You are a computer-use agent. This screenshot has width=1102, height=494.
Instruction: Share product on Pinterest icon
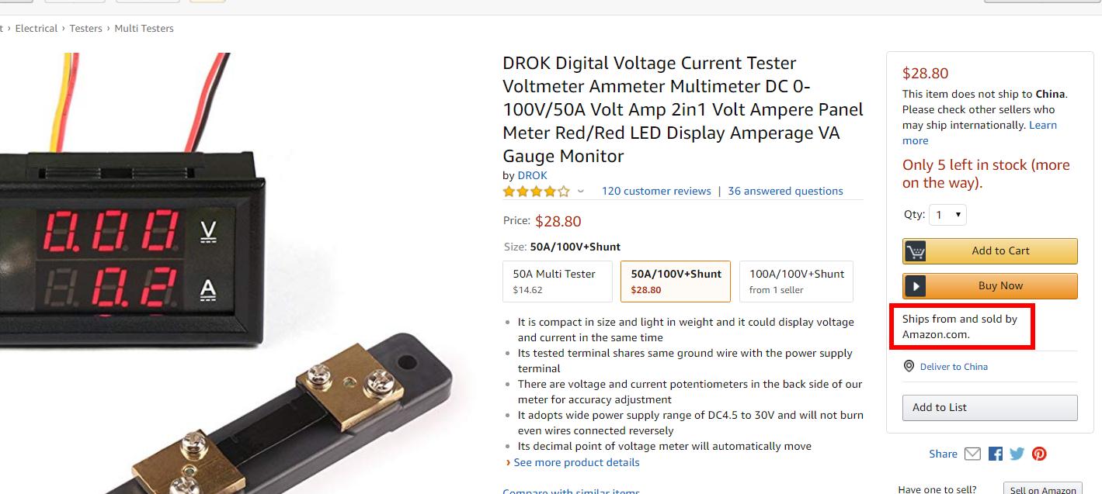click(x=1039, y=454)
